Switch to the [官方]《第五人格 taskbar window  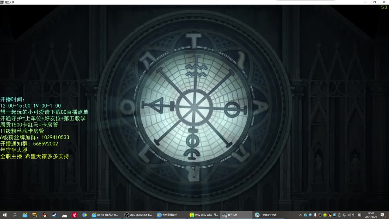coord(105,215)
